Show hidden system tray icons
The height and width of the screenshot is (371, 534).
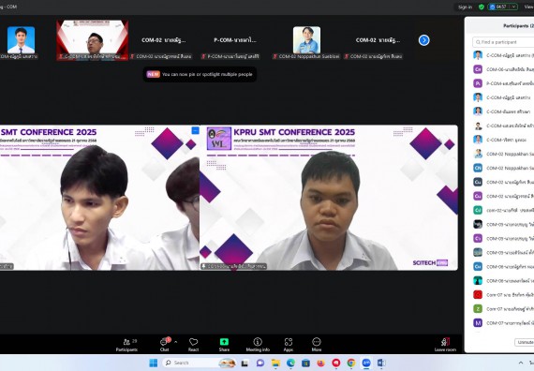pos(520,363)
